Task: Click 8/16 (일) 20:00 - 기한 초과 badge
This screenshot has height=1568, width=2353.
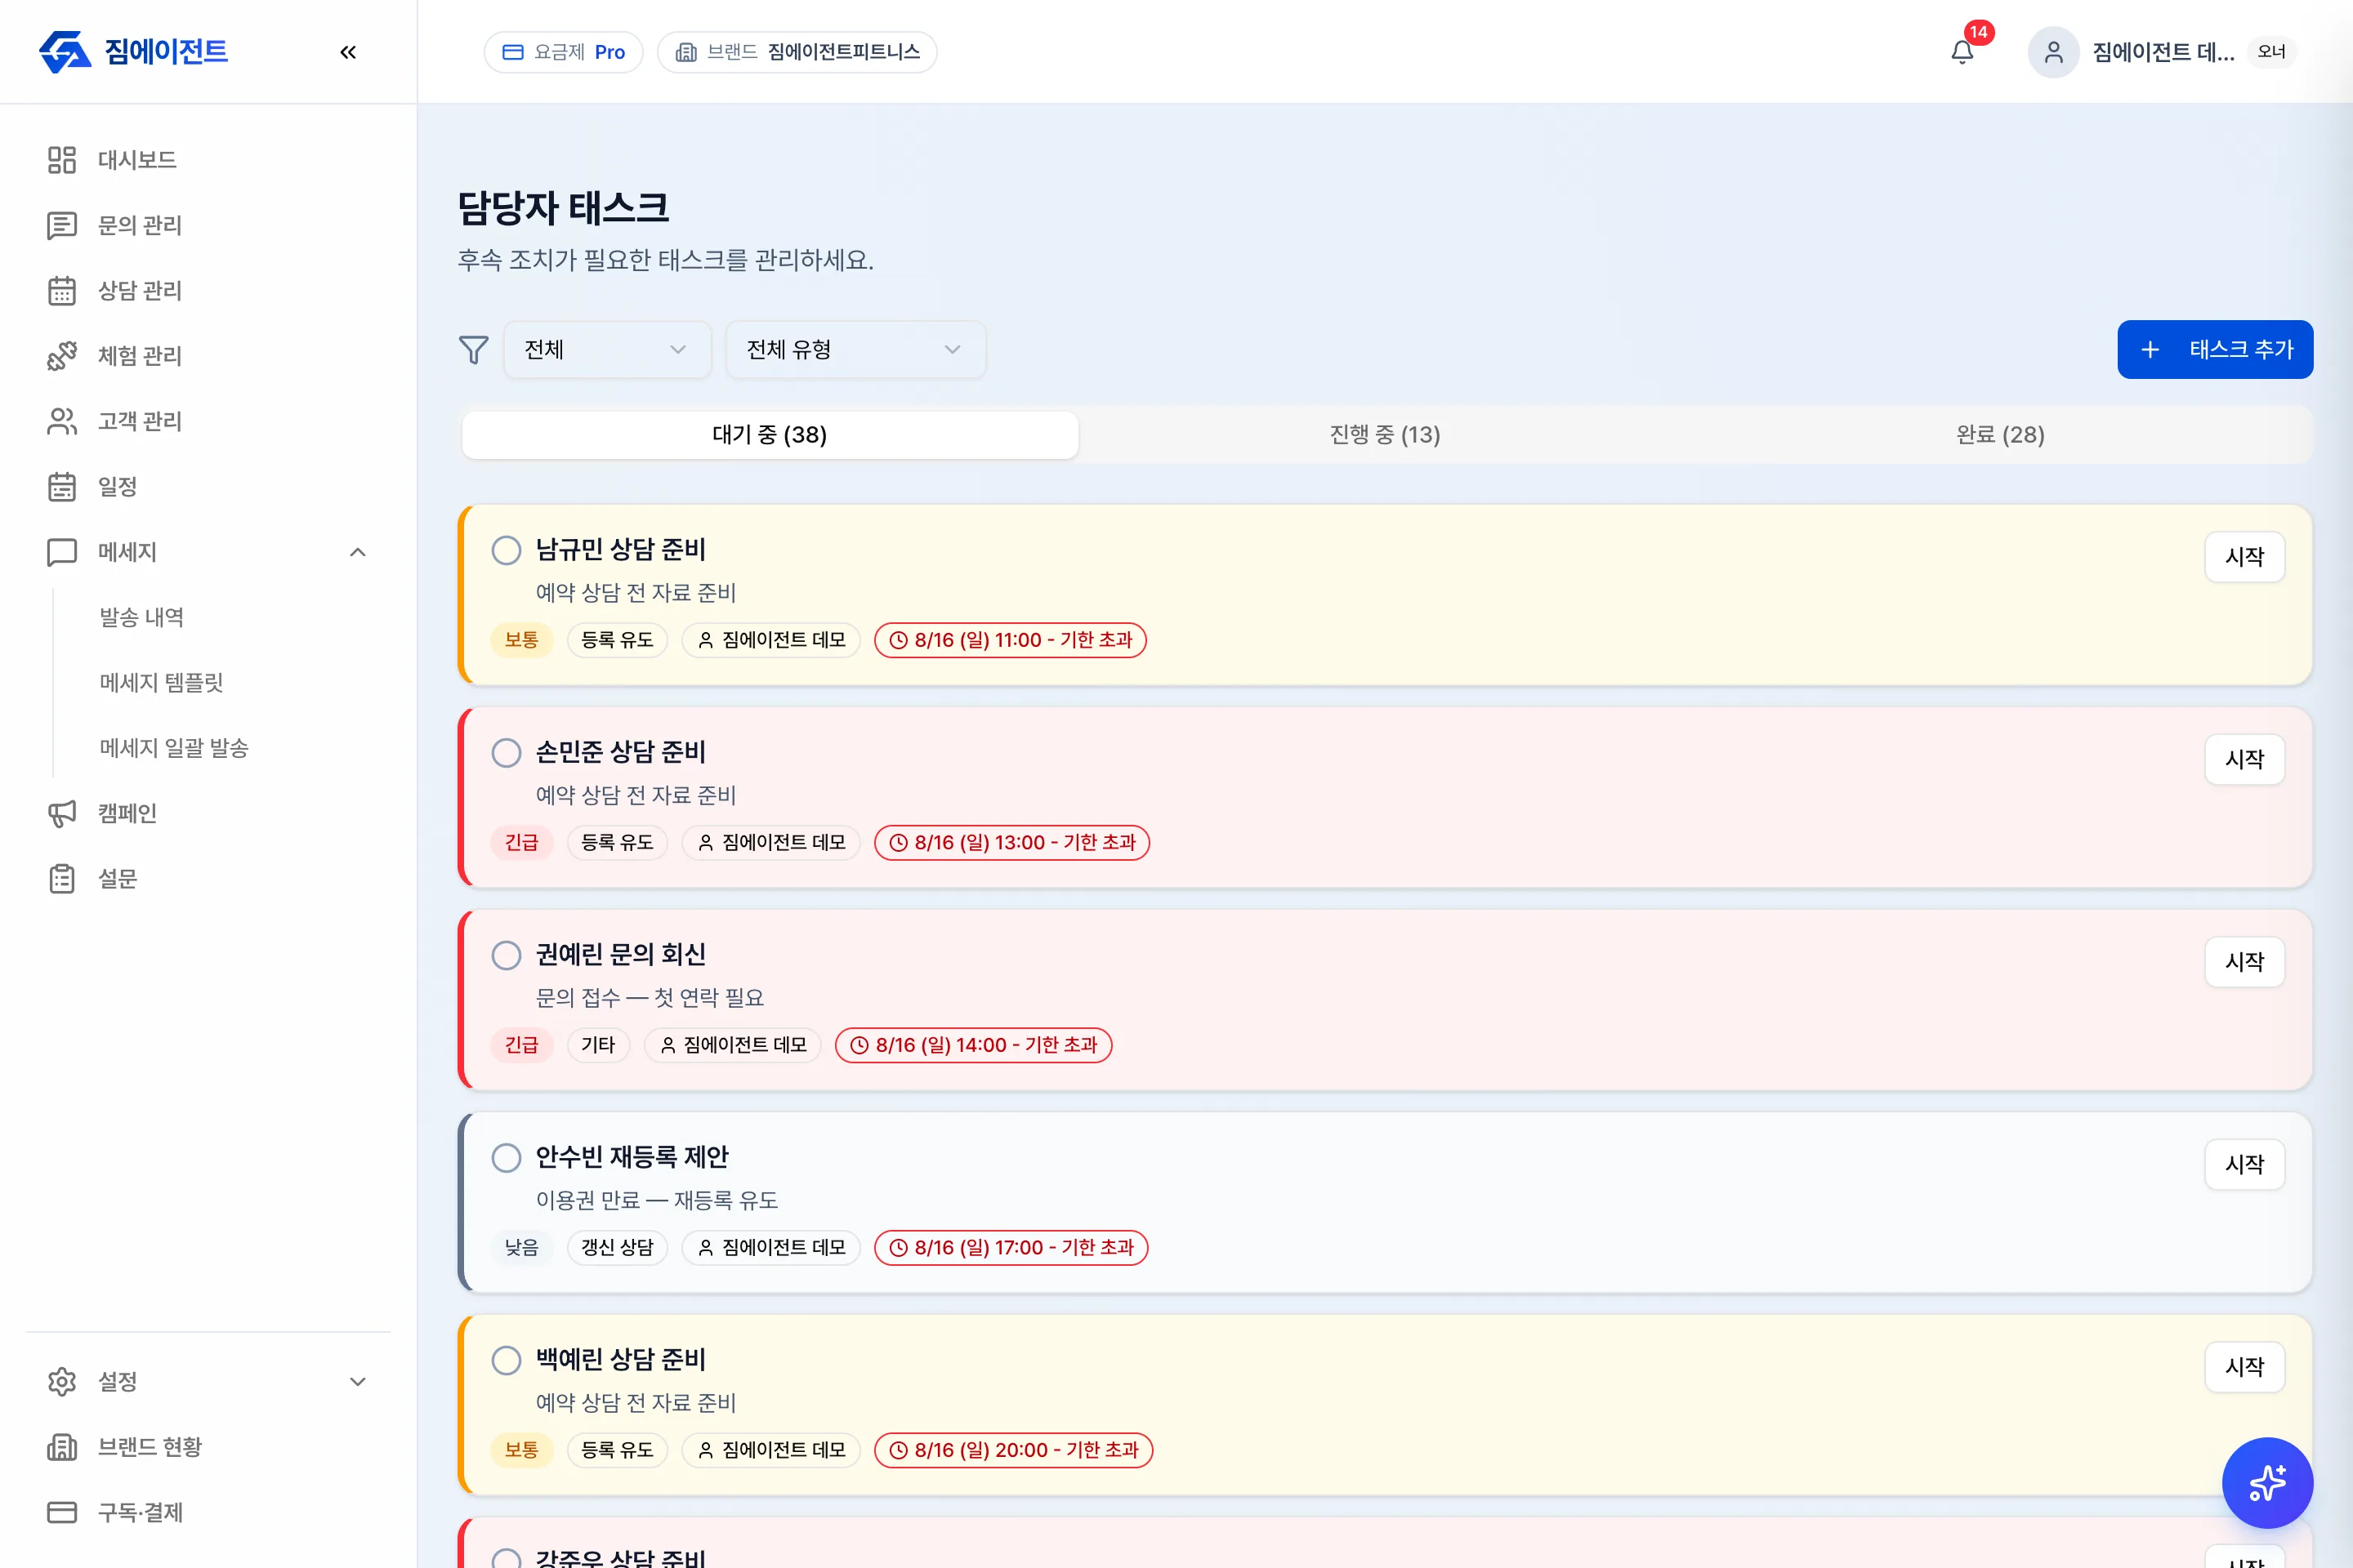Action: (1013, 1450)
